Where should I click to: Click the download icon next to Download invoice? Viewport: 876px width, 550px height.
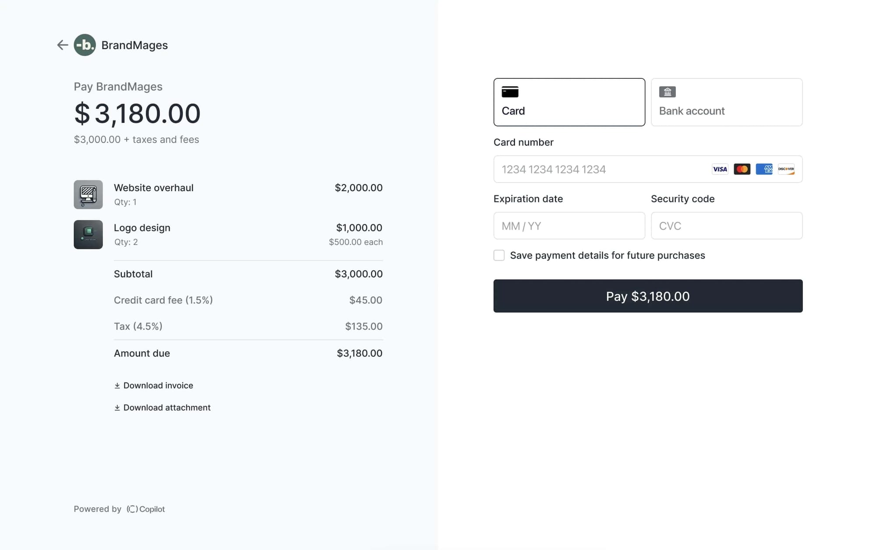117,385
